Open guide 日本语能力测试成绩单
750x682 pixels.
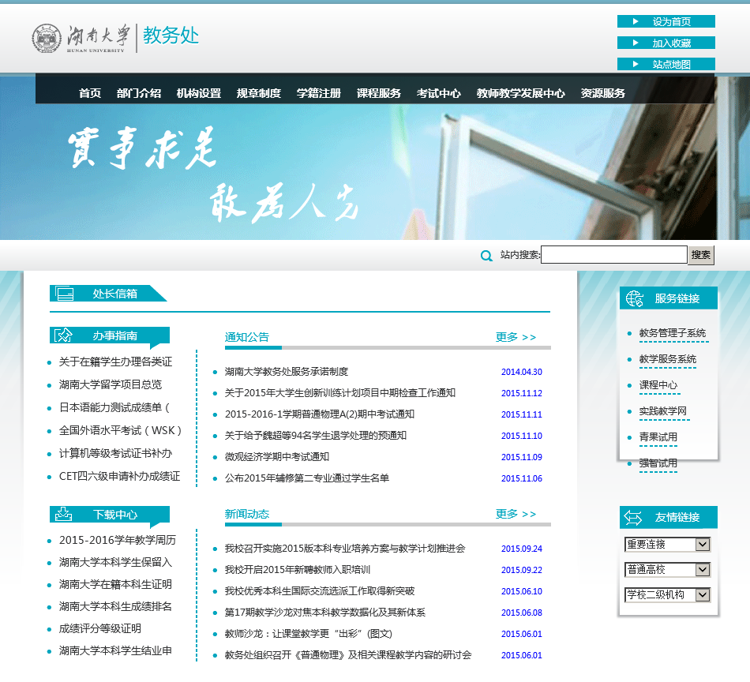(x=114, y=408)
